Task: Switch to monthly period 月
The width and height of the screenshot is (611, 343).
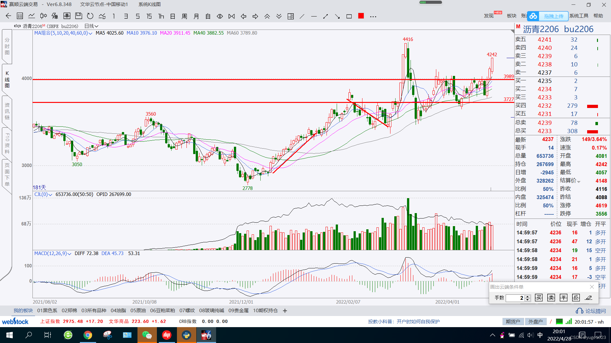Action: (x=196, y=16)
